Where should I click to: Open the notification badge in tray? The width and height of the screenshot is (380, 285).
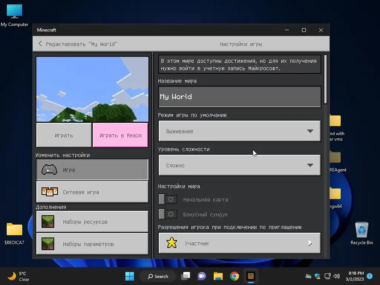370,276
